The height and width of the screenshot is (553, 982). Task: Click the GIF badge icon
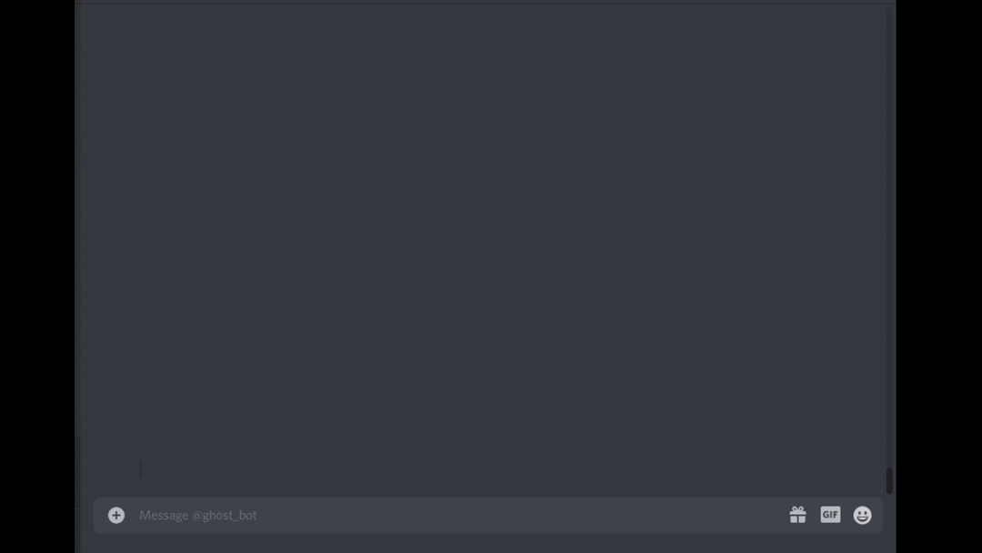830,515
